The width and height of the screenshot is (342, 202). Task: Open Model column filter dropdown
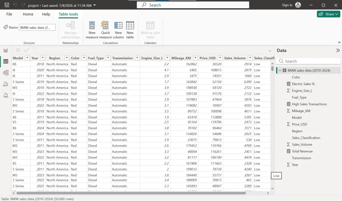click(27, 58)
